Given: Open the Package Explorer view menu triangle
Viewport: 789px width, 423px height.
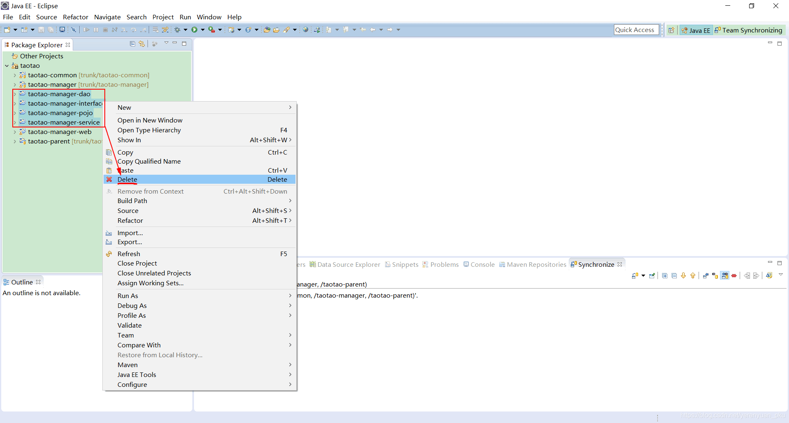Looking at the screenshot, I should (166, 43).
